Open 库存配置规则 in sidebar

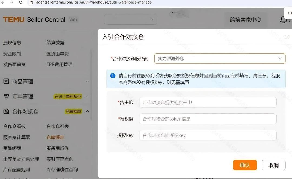pyautogui.click(x=16, y=170)
